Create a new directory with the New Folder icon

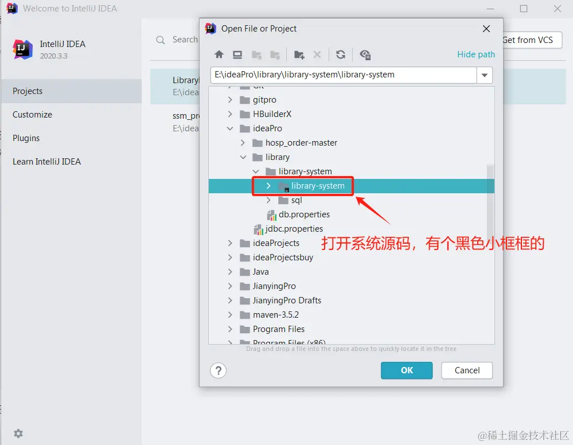click(x=299, y=55)
